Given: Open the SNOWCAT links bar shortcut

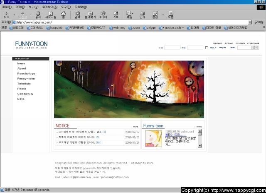Looking at the screenshot, I should pyautogui.click(x=96, y=28).
